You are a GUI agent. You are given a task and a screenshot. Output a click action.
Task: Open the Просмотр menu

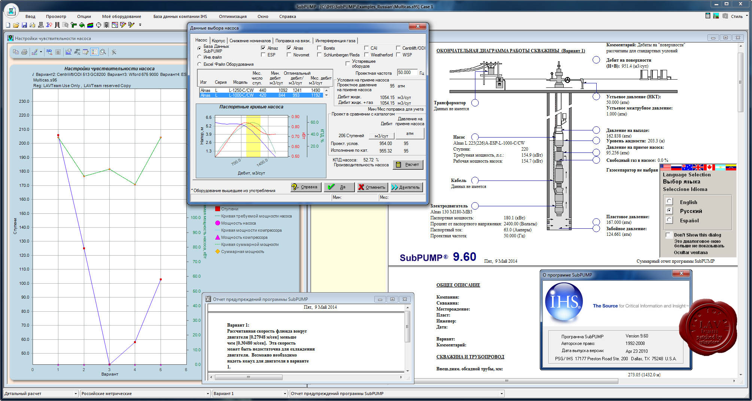56,16
